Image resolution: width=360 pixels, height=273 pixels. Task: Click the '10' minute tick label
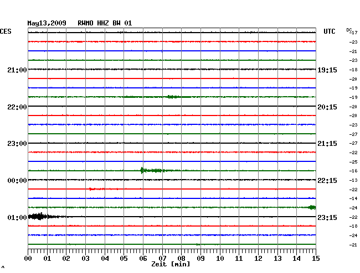(220, 259)
